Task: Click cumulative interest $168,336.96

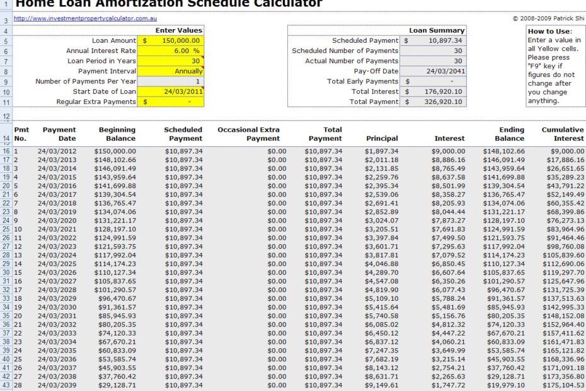Action: click(563, 359)
